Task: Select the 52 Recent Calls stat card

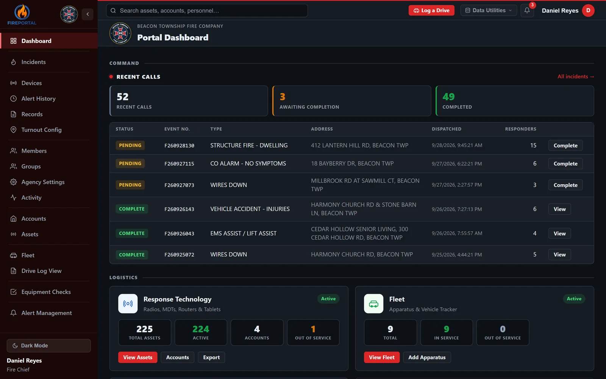Action: pyautogui.click(x=189, y=101)
